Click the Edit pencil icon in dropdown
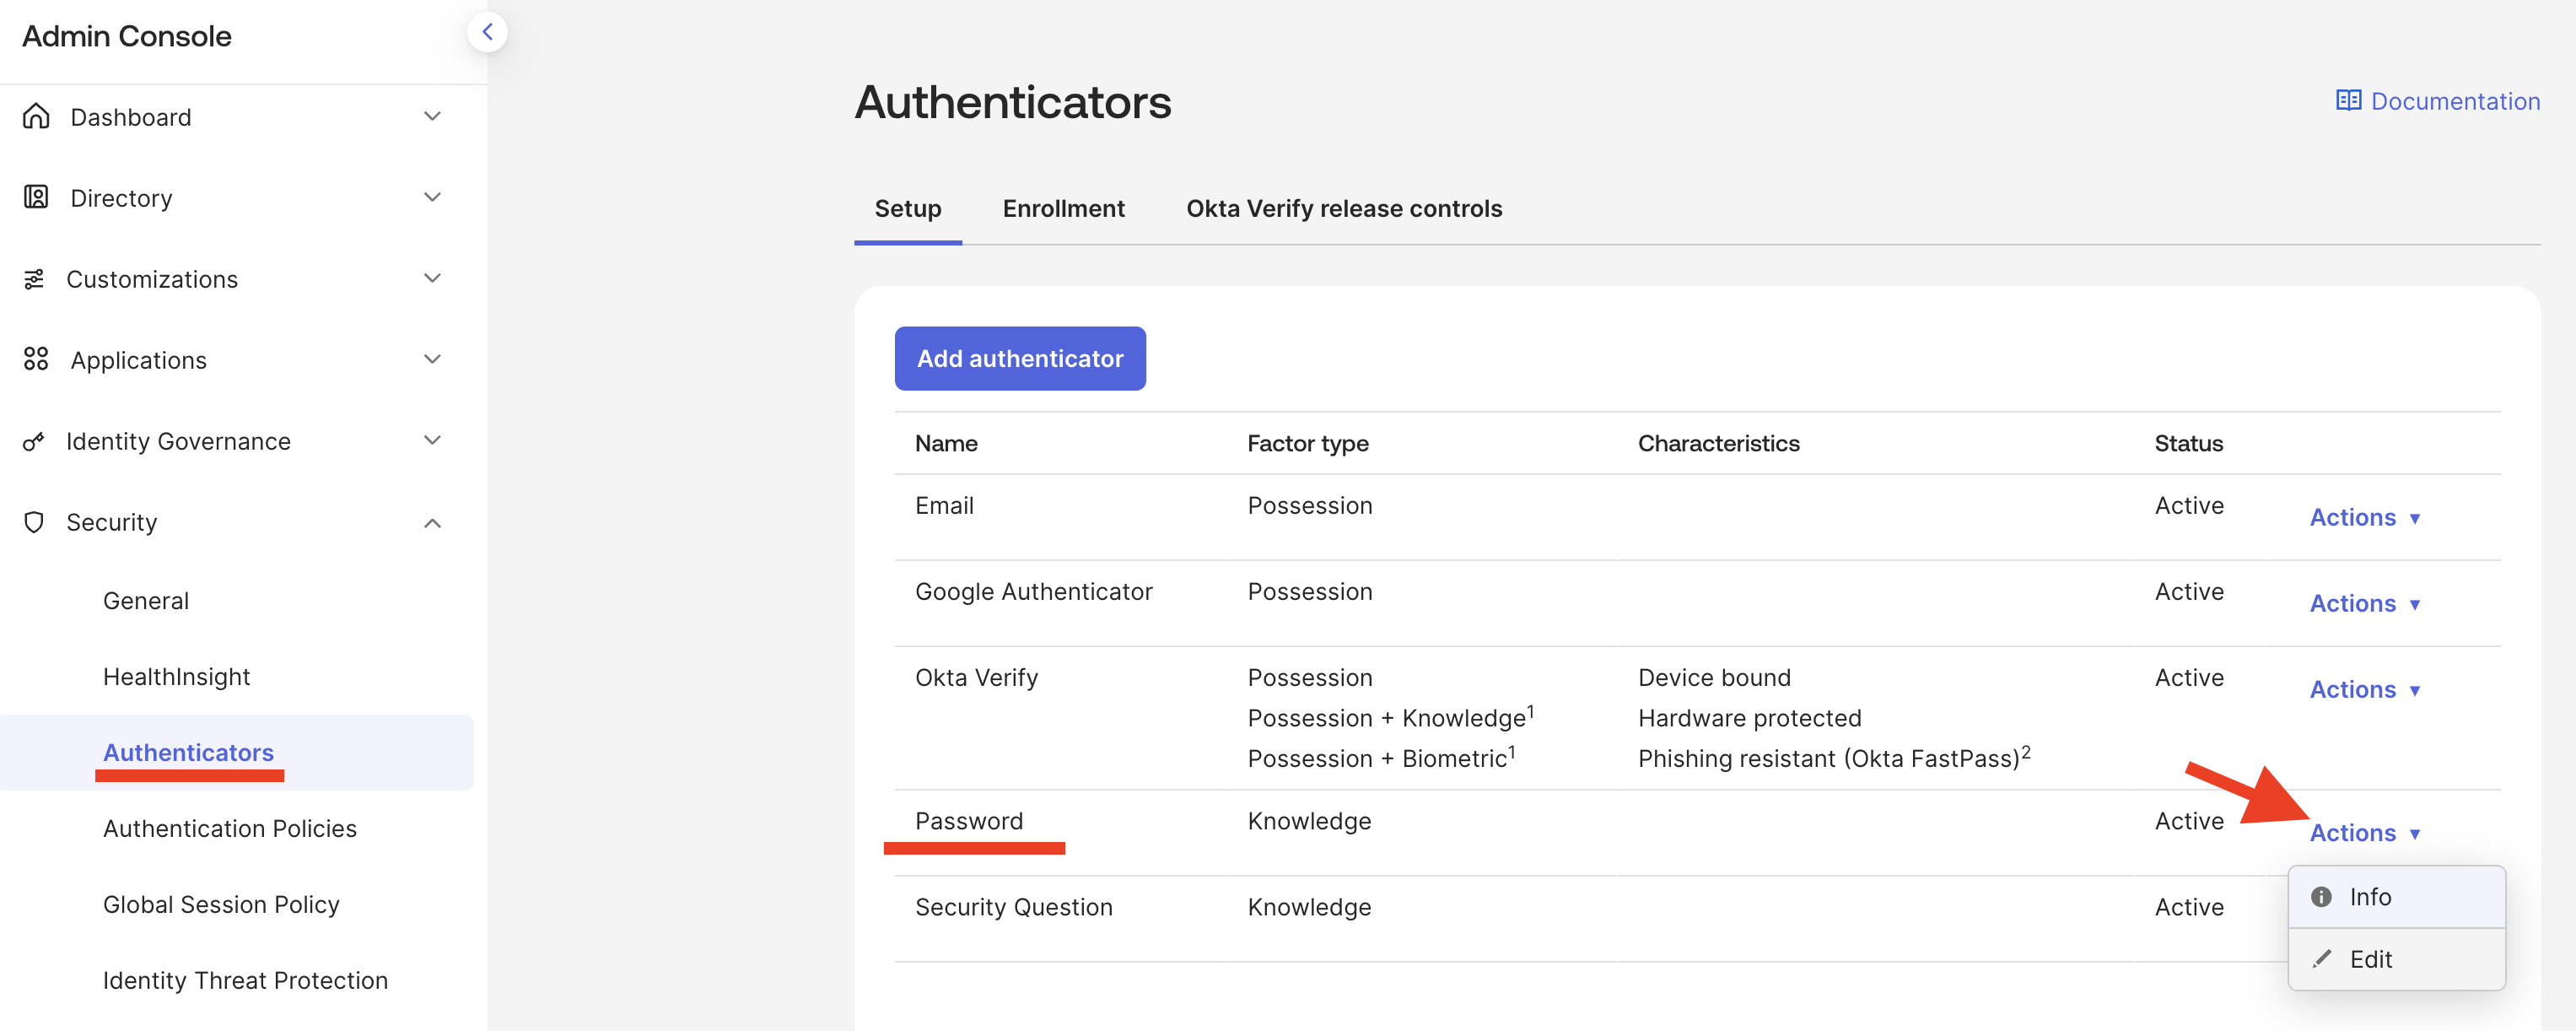 click(x=2321, y=959)
